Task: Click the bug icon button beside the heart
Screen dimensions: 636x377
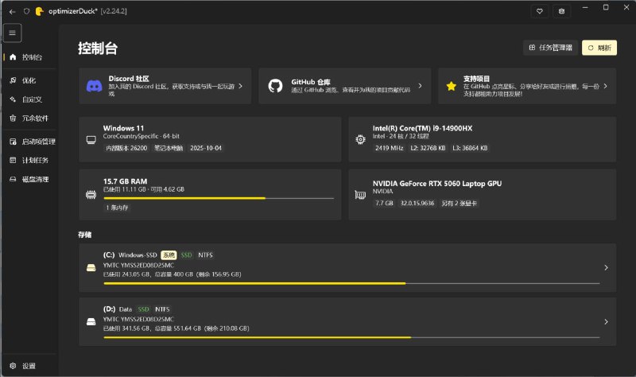Action: tap(561, 11)
